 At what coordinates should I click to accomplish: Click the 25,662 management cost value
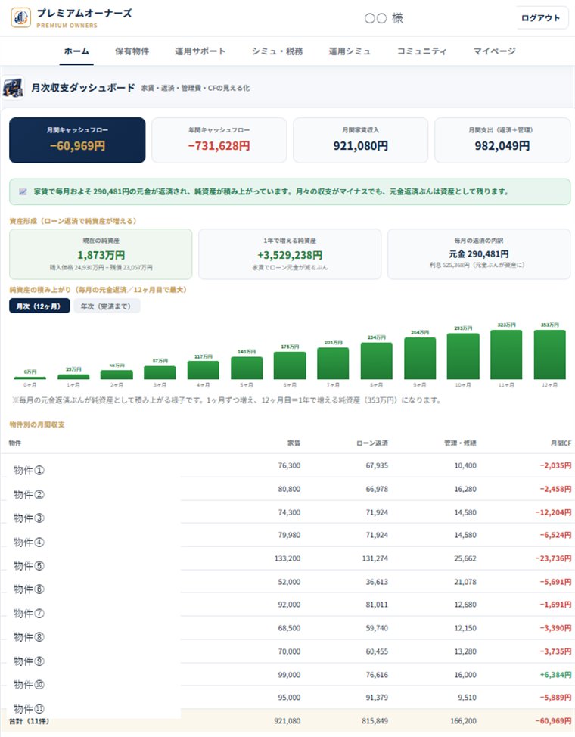point(465,558)
